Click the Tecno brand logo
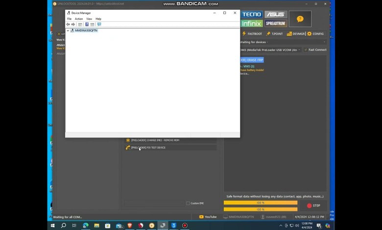382x230 pixels. coord(252,15)
